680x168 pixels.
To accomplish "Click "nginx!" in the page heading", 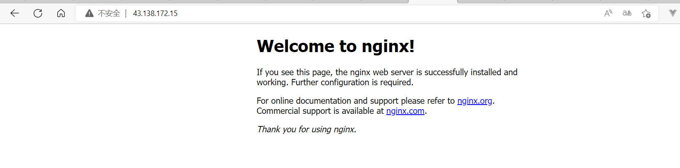I will click(388, 46).
